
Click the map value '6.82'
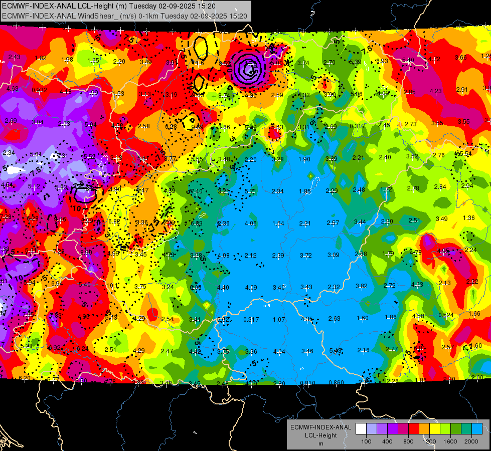114,221
